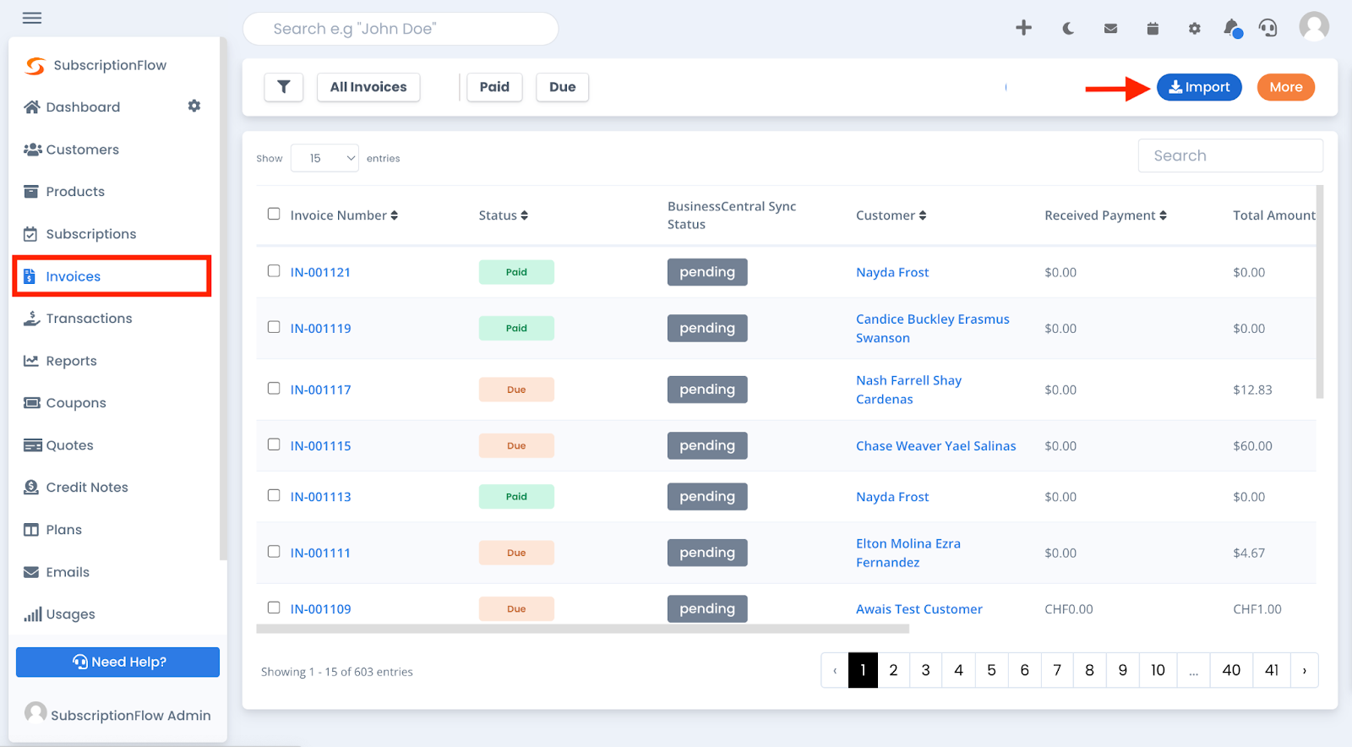Check the box for invoice IN-001111
This screenshot has height=747, width=1352.
pos(274,551)
